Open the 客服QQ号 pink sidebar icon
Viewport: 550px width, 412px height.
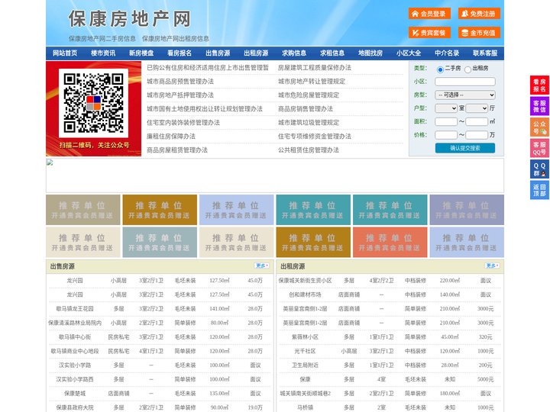539,148
